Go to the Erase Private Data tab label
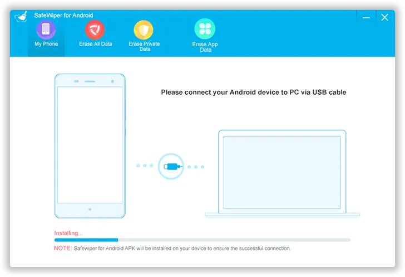 click(144, 46)
